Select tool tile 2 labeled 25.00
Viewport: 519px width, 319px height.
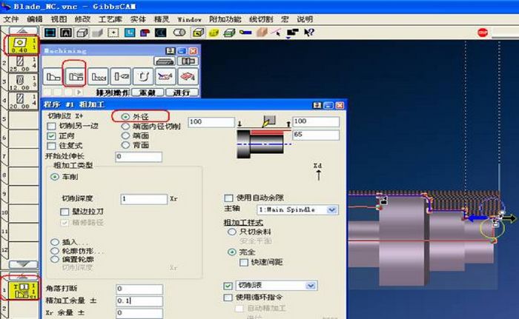click(x=22, y=64)
